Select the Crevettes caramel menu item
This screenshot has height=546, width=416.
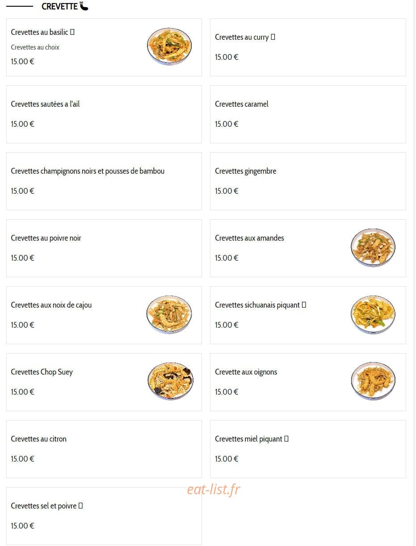[x=308, y=114]
